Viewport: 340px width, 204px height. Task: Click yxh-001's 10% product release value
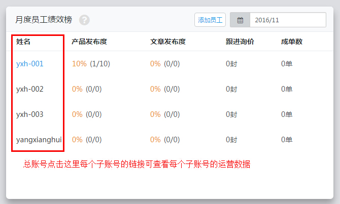[79, 64]
